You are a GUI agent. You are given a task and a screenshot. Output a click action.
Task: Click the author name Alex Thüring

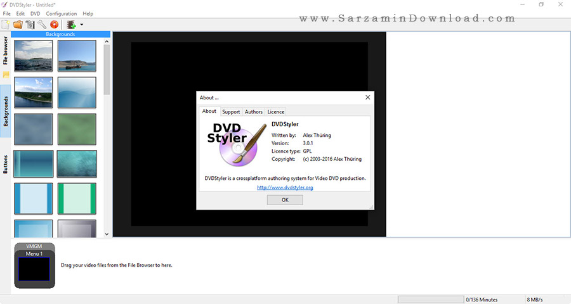point(317,136)
